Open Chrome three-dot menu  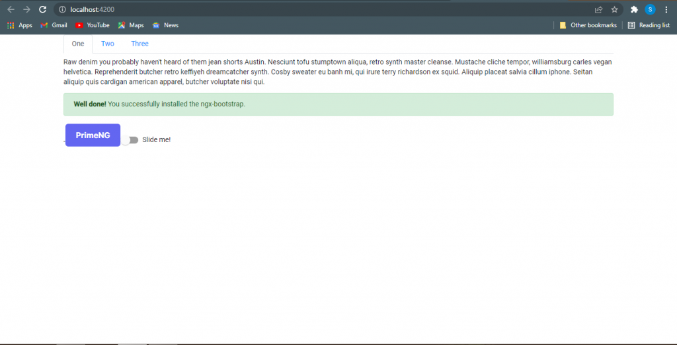click(666, 9)
